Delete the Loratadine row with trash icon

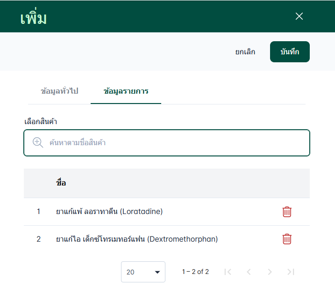[x=287, y=212]
